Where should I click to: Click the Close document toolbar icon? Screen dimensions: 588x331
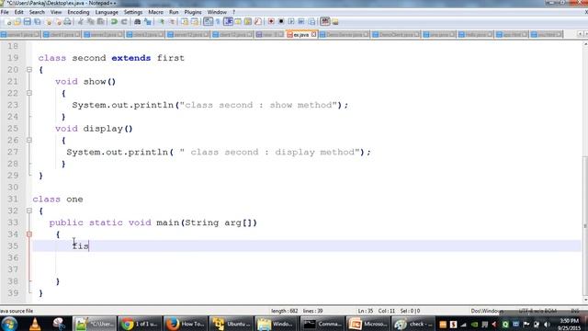coord(48,22)
